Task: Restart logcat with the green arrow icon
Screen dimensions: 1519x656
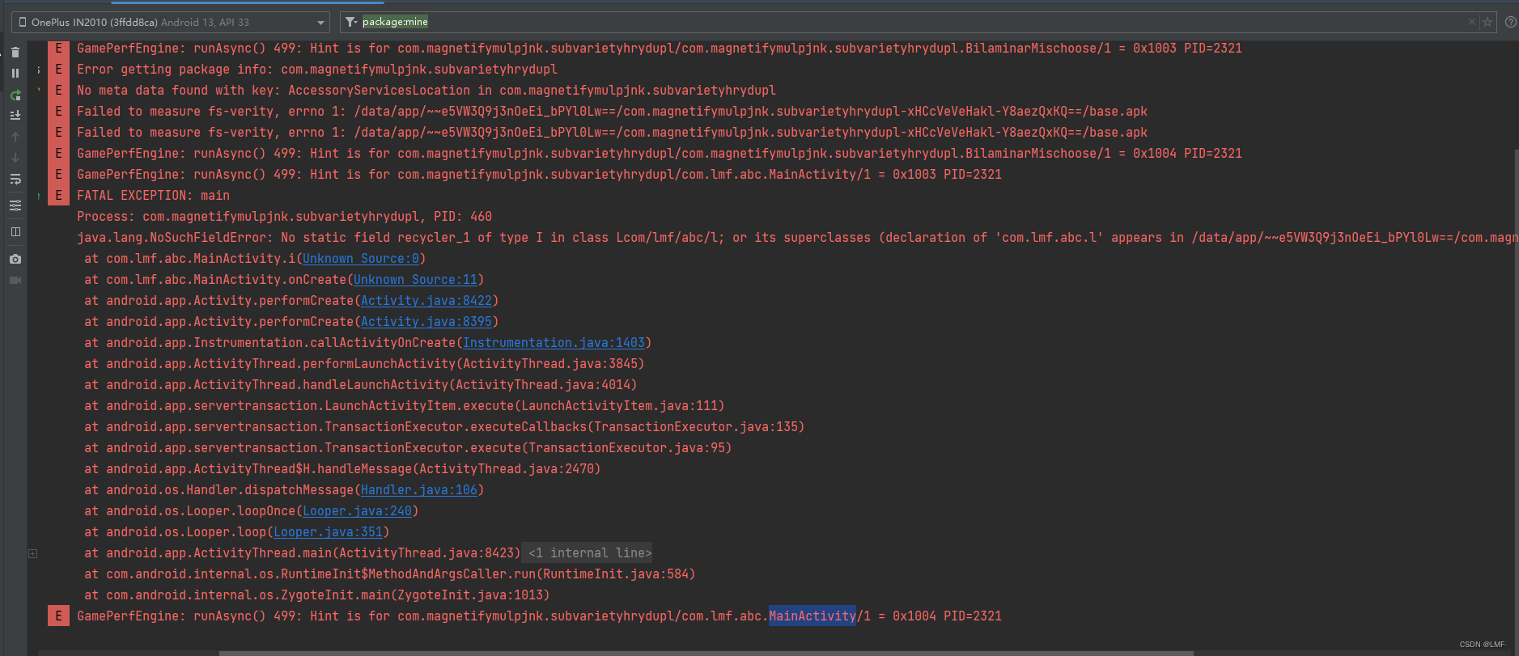Action: click(x=15, y=95)
